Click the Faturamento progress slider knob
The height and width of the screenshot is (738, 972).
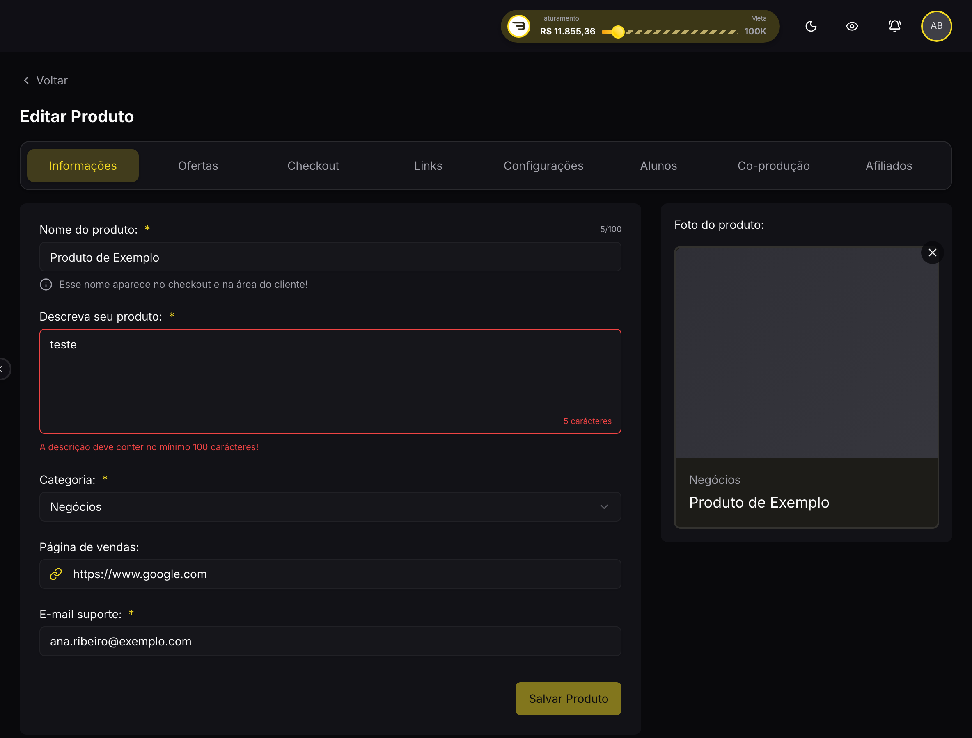pyautogui.click(x=618, y=32)
